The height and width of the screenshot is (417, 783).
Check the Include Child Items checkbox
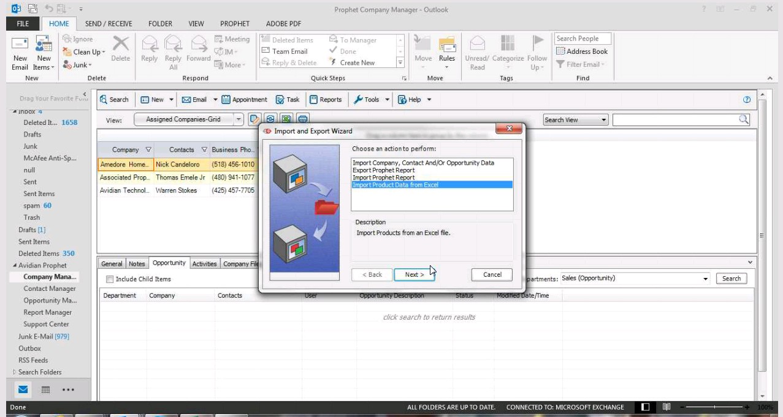(x=110, y=279)
